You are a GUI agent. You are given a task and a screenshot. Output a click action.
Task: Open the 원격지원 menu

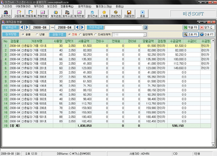point(85,6)
